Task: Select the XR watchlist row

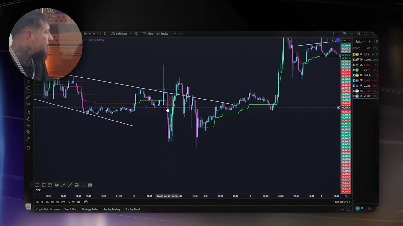Action: 366,86
